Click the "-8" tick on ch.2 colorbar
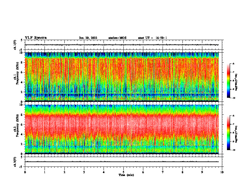Image resolution: width=250 pixels, height=193 pixels. [x=233, y=133]
